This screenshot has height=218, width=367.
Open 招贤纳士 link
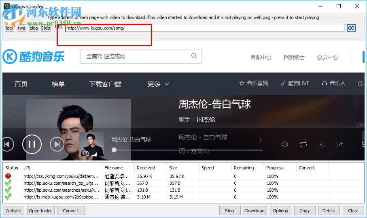point(294,57)
